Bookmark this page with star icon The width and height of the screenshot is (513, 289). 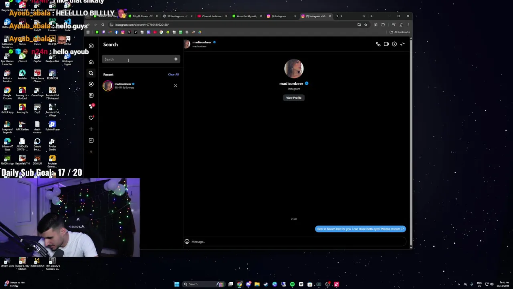tap(366, 24)
